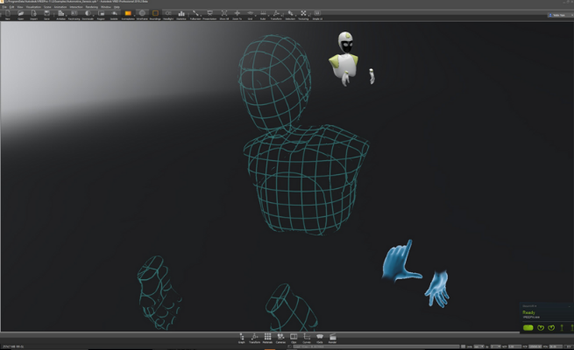
Task: Open the Transform module in bottom bar
Action: [x=254, y=338]
